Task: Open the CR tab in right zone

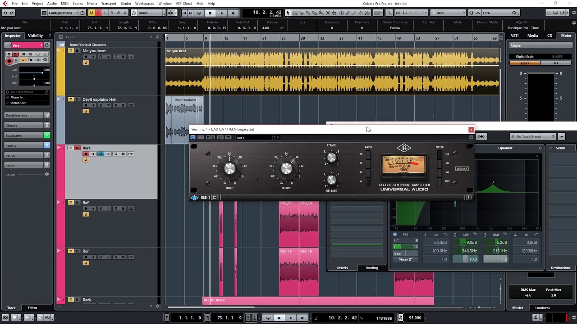Action: pyautogui.click(x=550, y=36)
